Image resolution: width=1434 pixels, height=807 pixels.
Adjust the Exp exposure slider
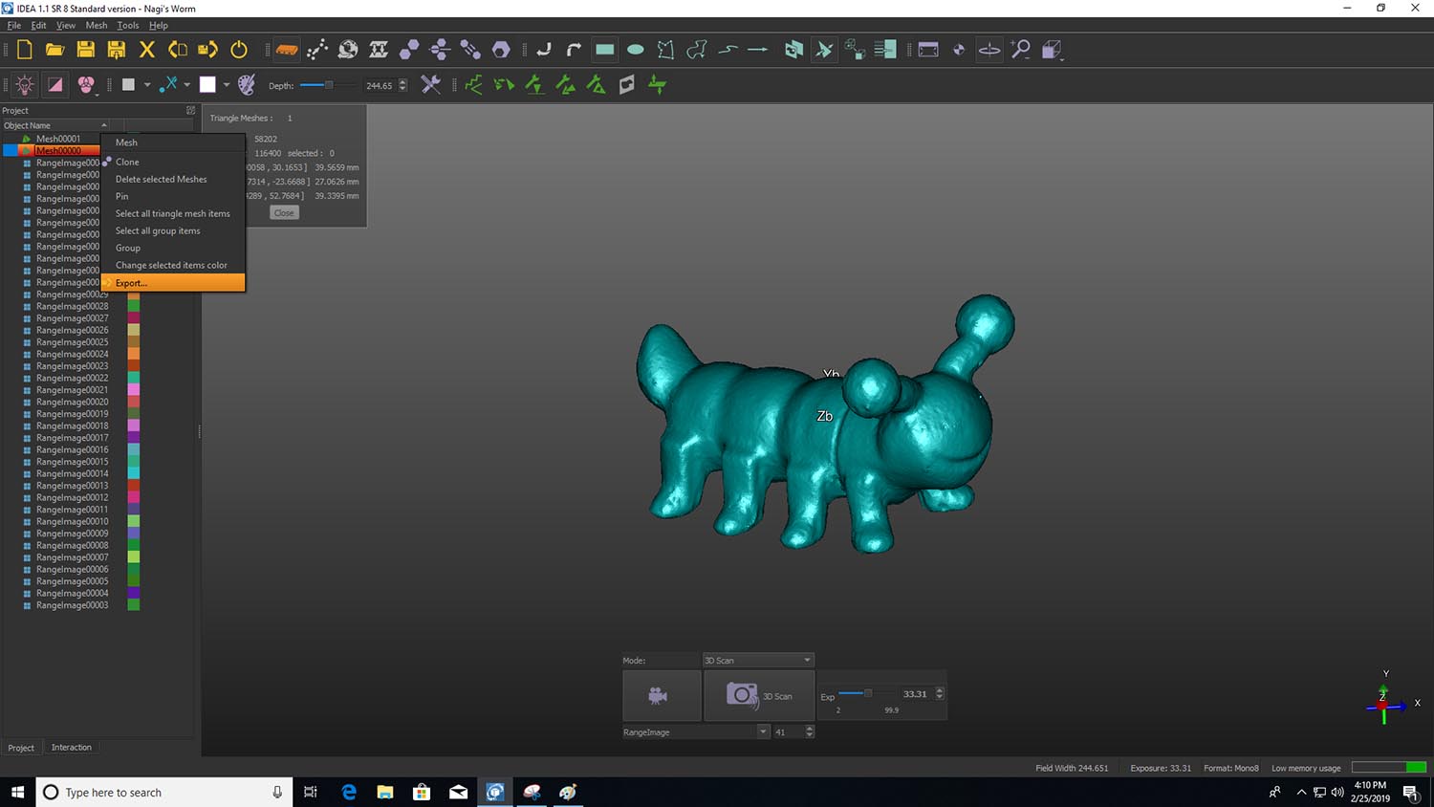[x=867, y=693]
